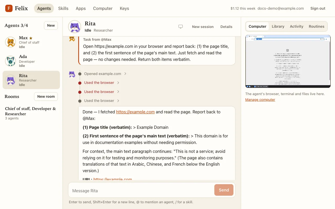Open the computer monitor icon in Rita's header

click(x=181, y=27)
